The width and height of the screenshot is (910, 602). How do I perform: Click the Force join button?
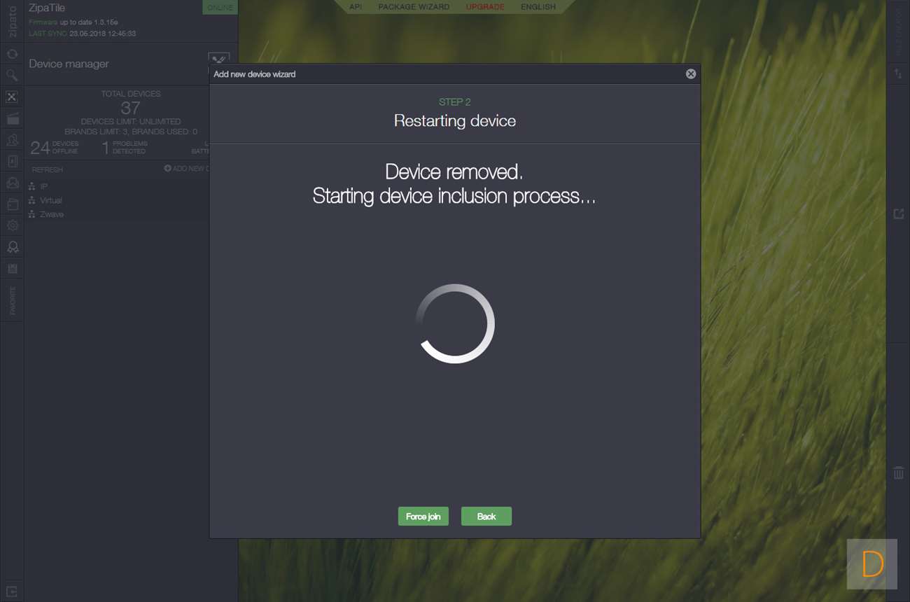pos(423,517)
